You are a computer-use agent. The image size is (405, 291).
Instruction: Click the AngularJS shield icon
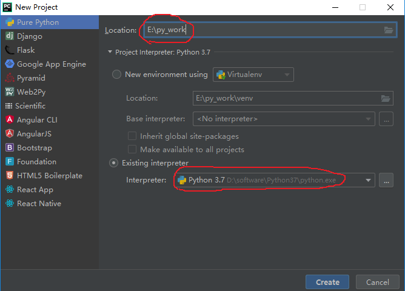[x=10, y=133]
